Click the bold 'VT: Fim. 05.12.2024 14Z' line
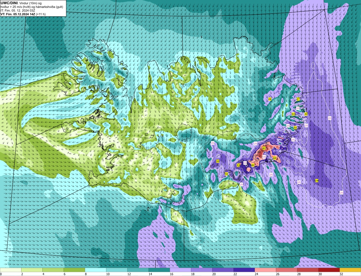Image resolution: width=361 pixels, height=276 pixels. pos(23,14)
